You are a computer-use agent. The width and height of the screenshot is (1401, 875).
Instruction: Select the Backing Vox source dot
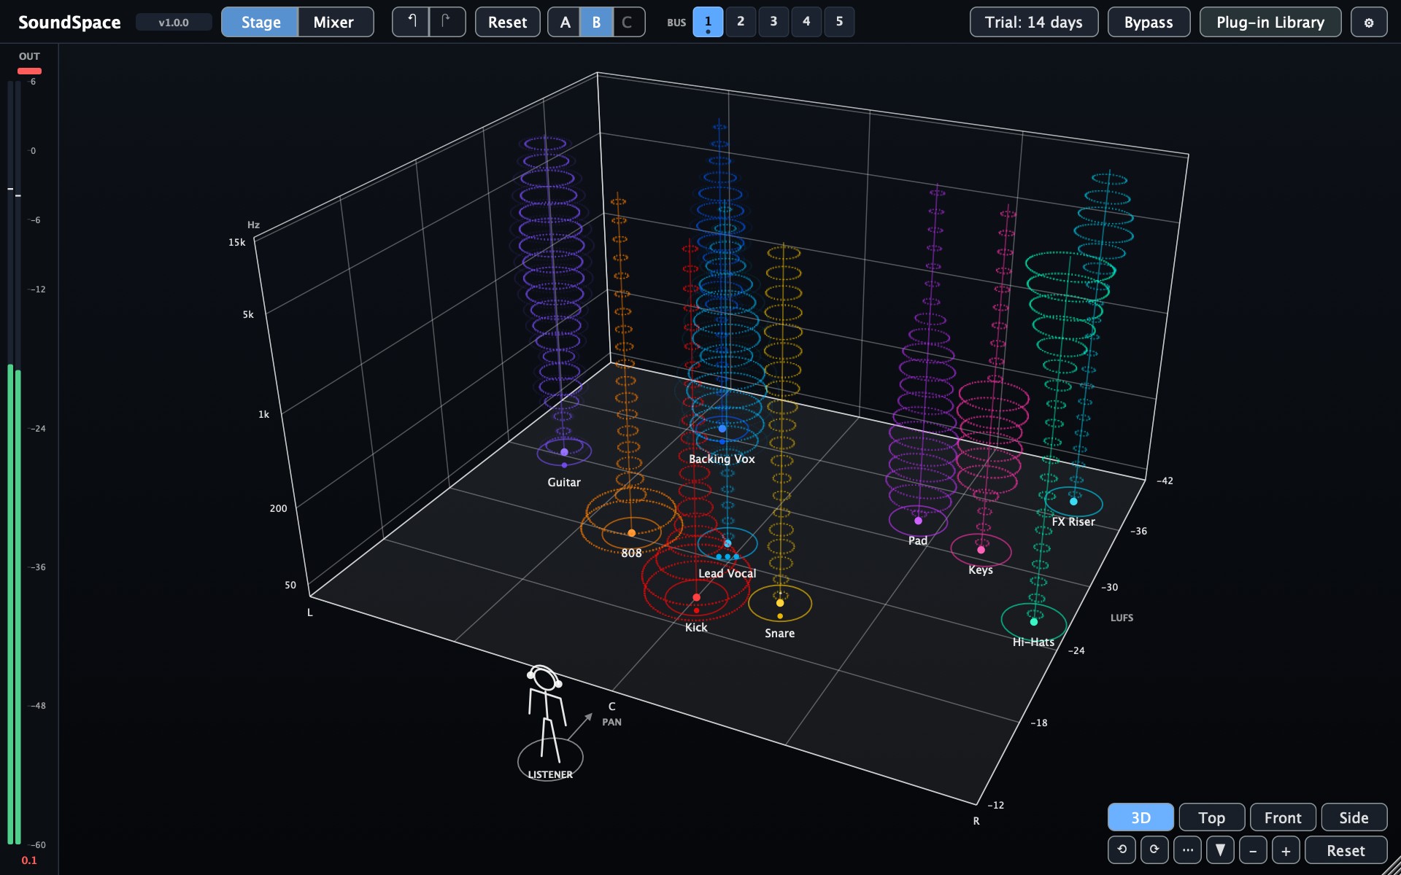722,429
